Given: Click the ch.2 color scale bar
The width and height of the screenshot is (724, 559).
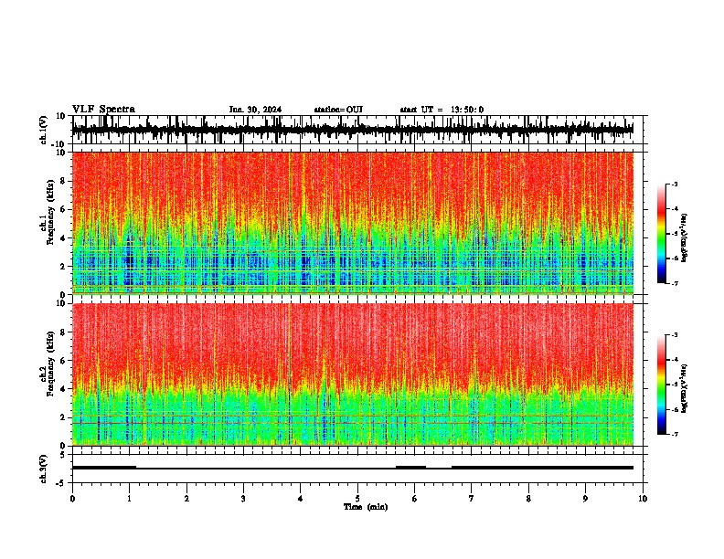Looking at the screenshot, I should point(662,385).
